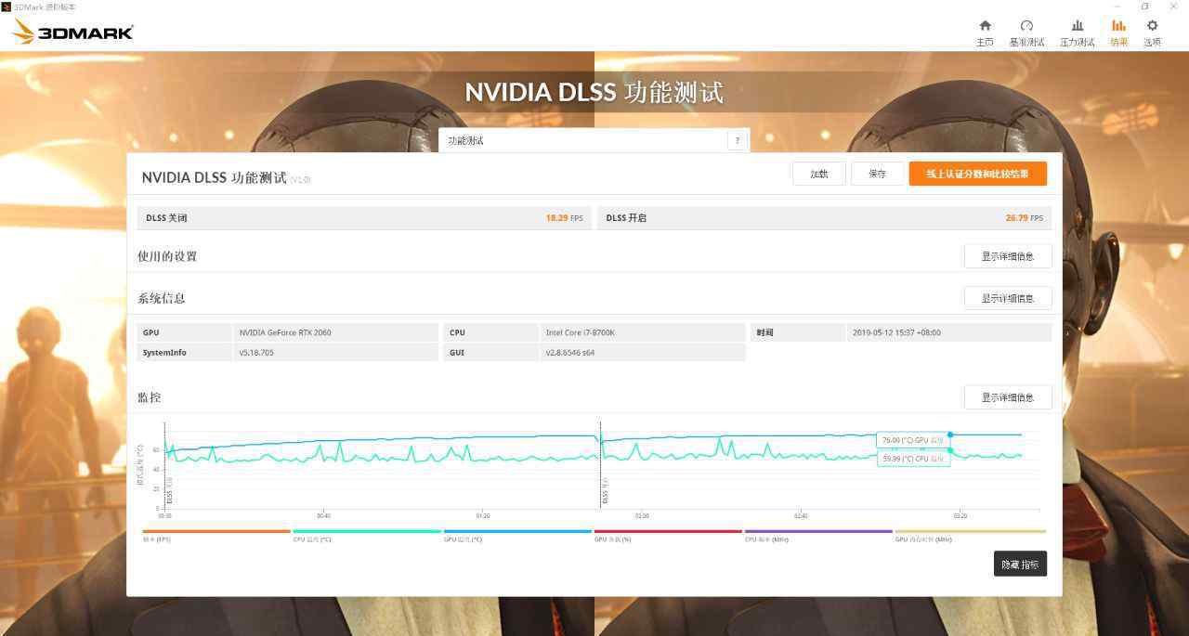Toggle blue GPU 温度 (°C) legend metric

pos(517,536)
